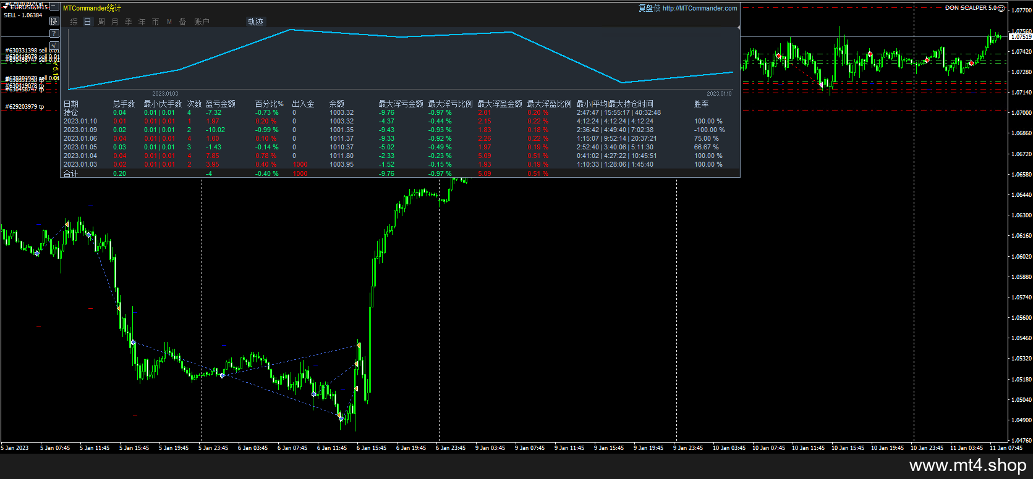Viewport: 1033px width, 479px height.
Task: Click the 日期 column header
Action: tap(71, 104)
